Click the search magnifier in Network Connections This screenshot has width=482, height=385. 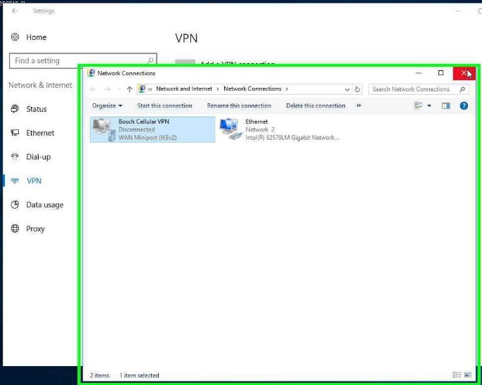pos(462,89)
